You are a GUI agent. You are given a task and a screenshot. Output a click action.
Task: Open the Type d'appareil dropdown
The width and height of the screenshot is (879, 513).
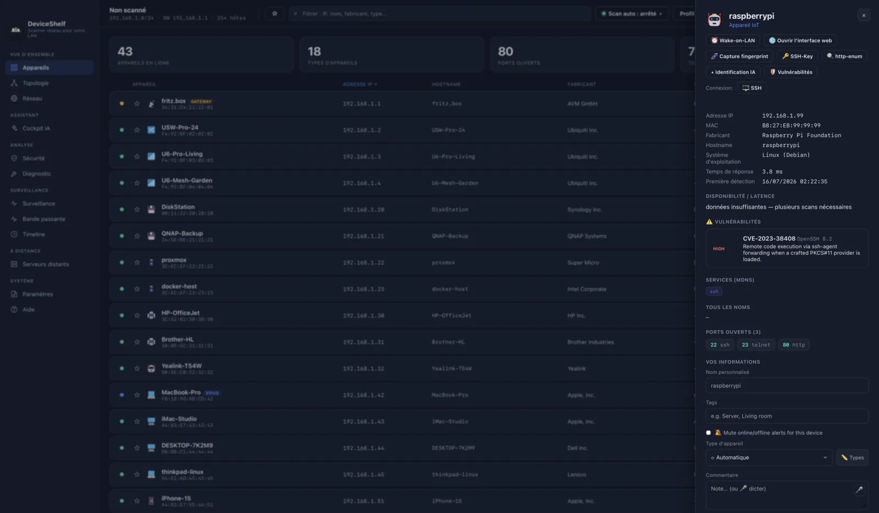coord(769,458)
